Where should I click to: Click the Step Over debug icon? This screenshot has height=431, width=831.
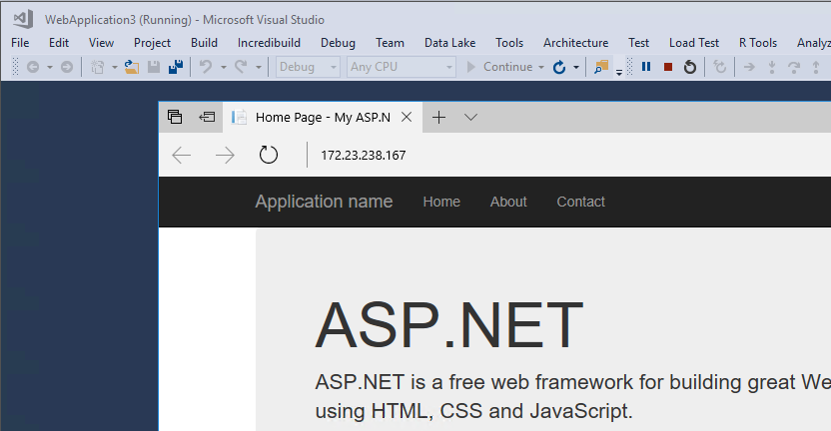pyautogui.click(x=794, y=67)
